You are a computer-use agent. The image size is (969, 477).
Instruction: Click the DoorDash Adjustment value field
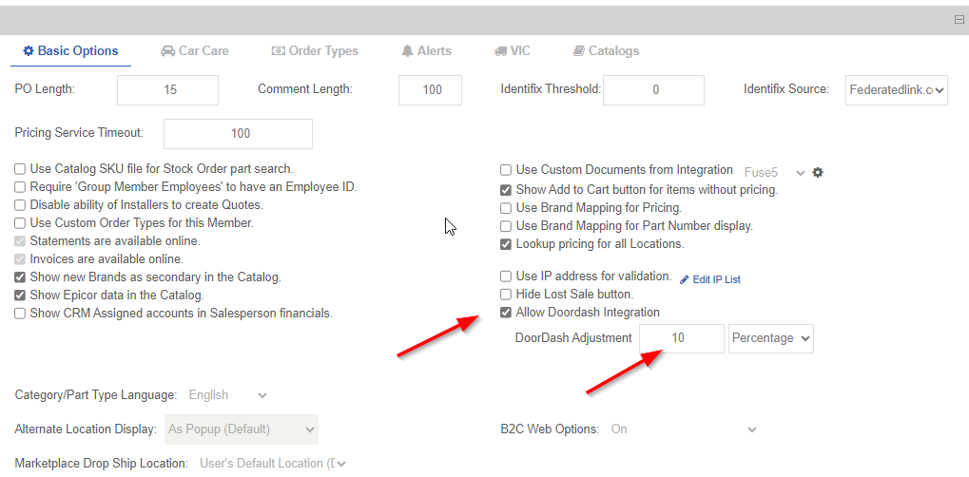coord(682,338)
